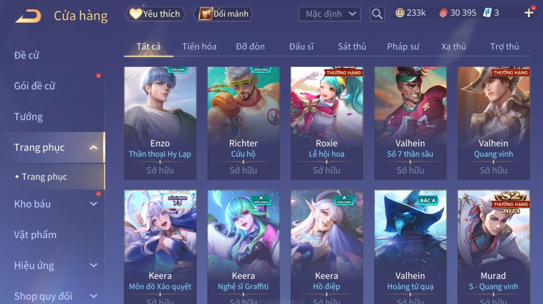Image resolution: width=543 pixels, height=304 pixels.
Task: Tap the plus icon to add currency
Action: tap(529, 13)
